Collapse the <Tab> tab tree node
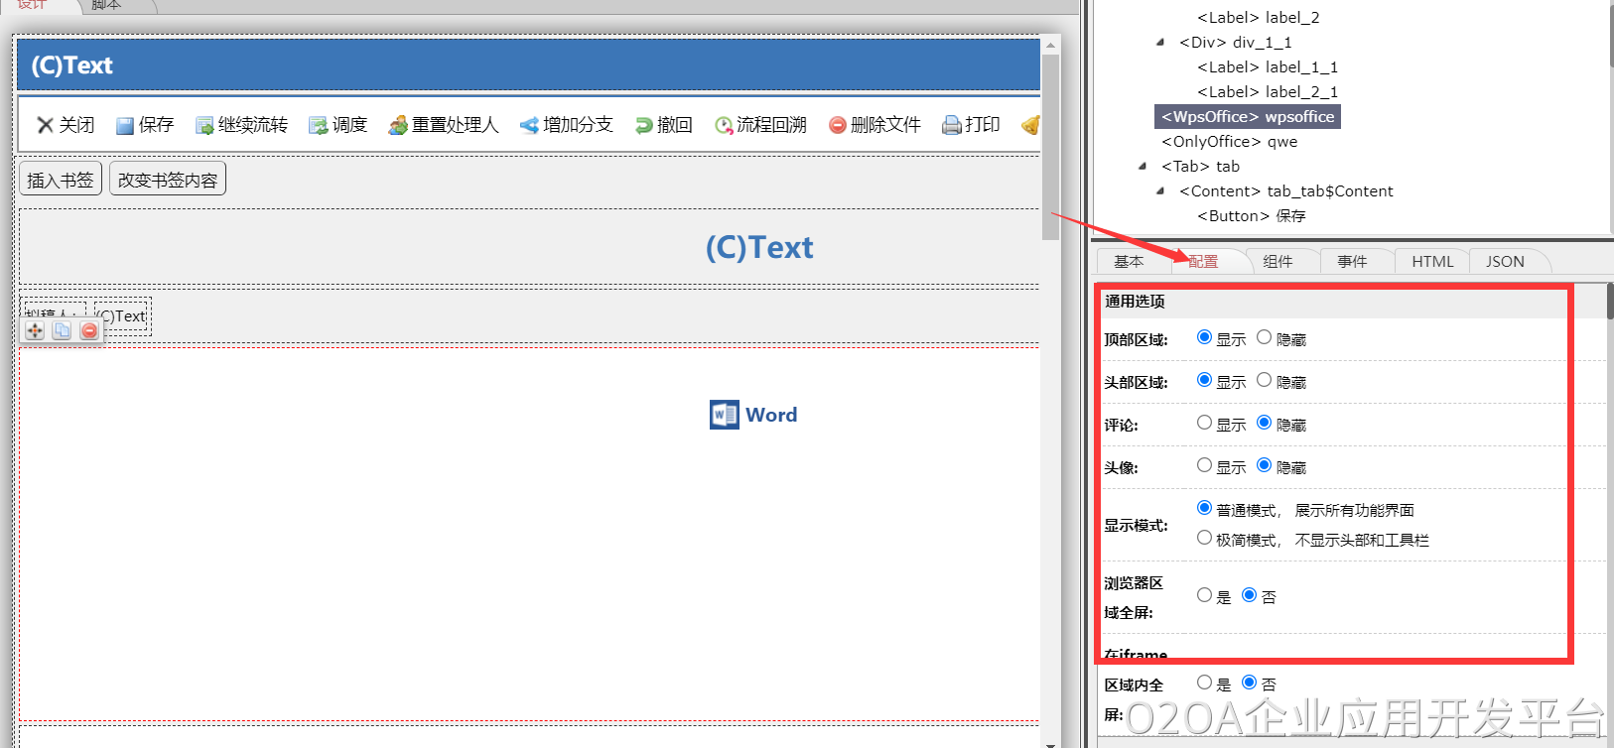 [1143, 166]
